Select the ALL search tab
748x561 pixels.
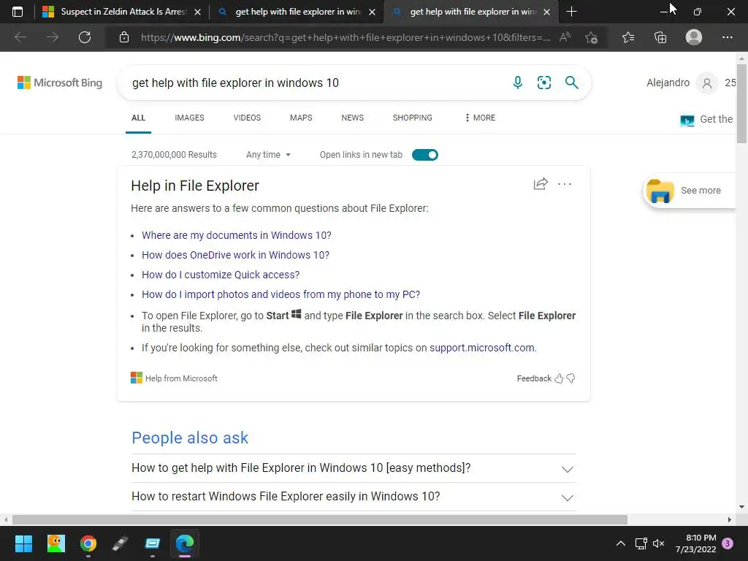click(x=138, y=118)
